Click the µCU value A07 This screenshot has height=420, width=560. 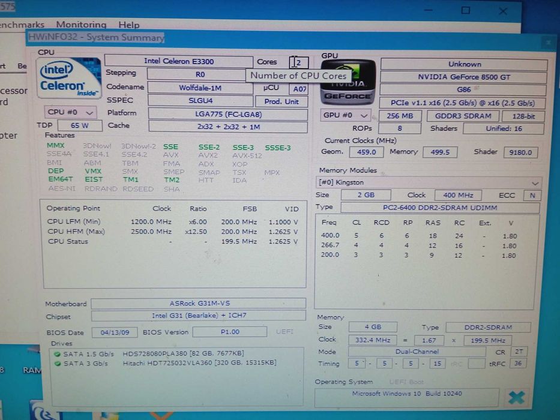[300, 89]
